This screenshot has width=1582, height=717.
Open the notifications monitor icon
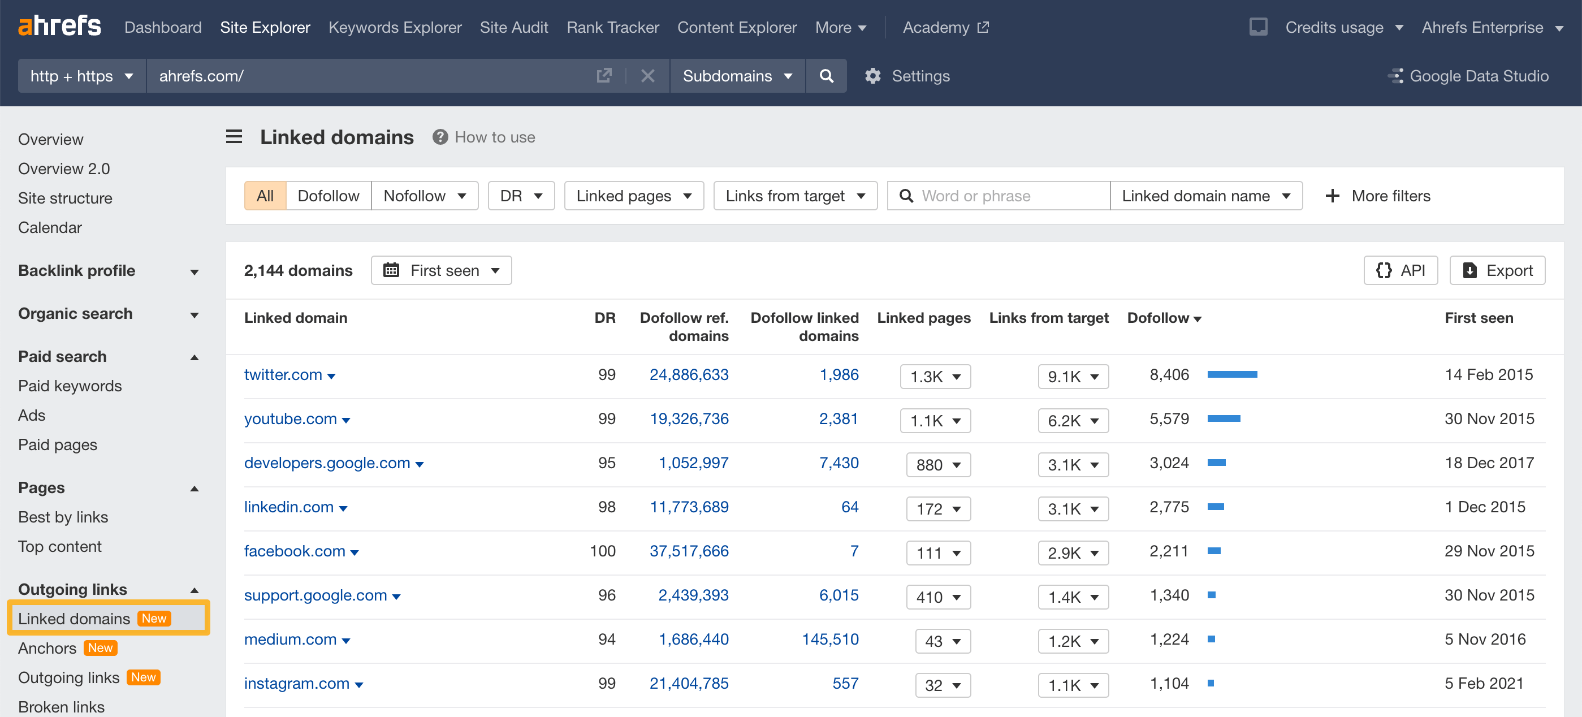pyautogui.click(x=1257, y=27)
